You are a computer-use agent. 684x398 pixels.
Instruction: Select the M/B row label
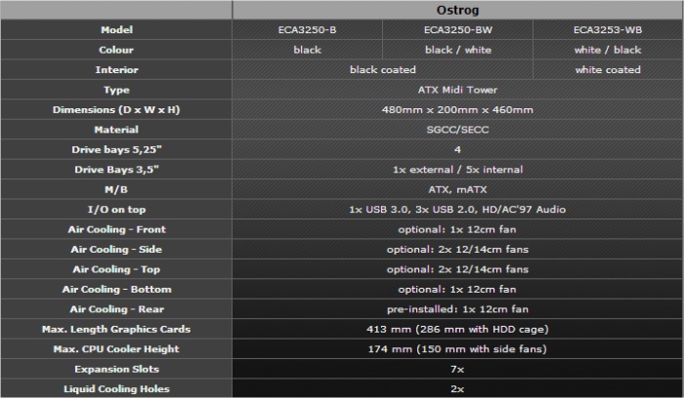tap(116, 189)
